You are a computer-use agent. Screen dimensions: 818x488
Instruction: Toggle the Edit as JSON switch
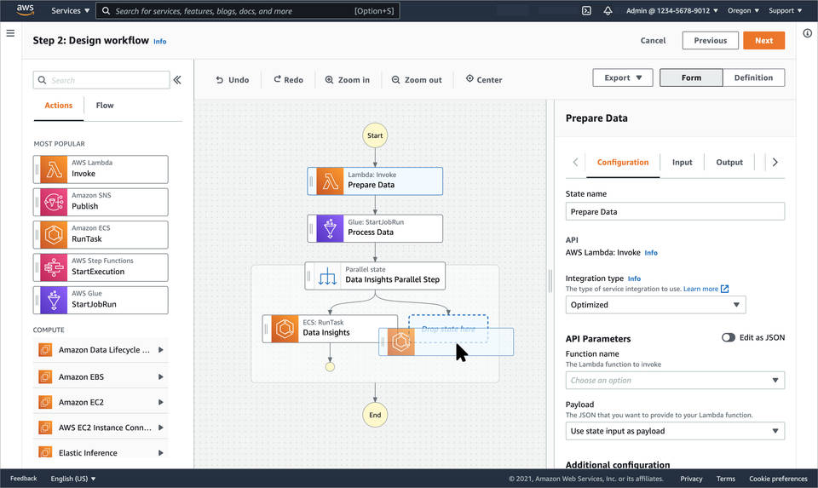(x=728, y=337)
